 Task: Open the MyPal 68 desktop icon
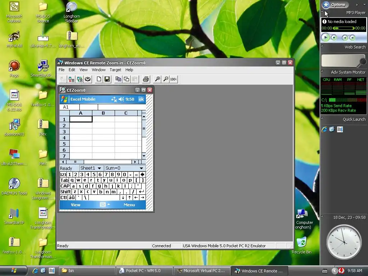point(14,39)
